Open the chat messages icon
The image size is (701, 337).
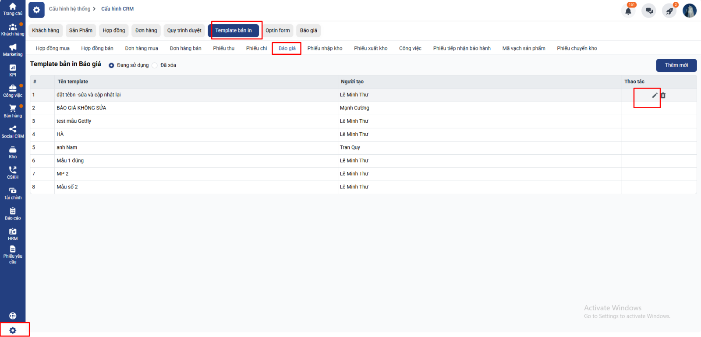tap(649, 11)
